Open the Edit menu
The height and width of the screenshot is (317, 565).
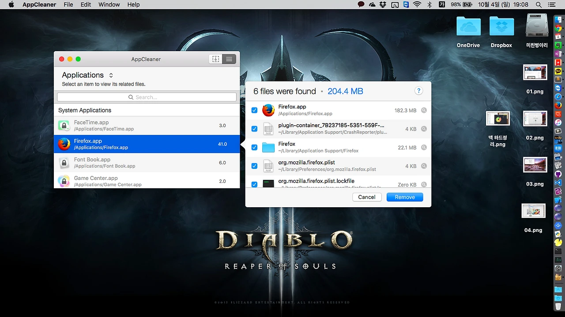(x=86, y=4)
